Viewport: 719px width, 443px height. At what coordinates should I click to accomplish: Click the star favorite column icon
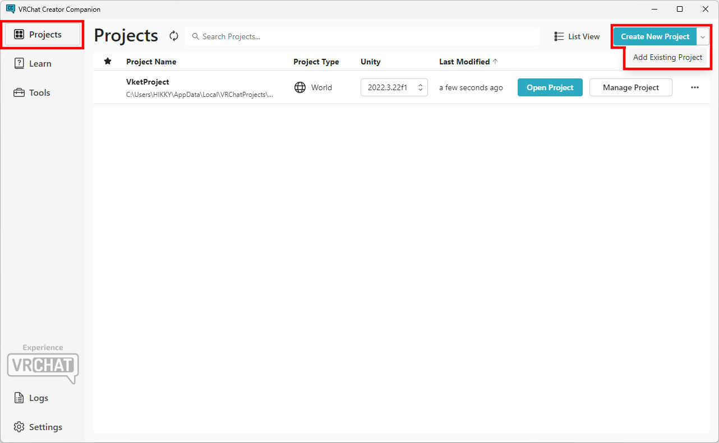point(108,62)
